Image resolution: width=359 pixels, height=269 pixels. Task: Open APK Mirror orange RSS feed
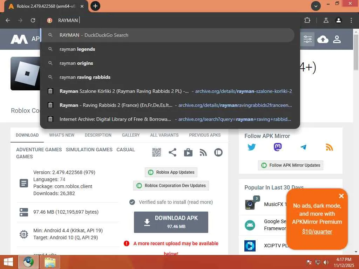[x=329, y=147]
